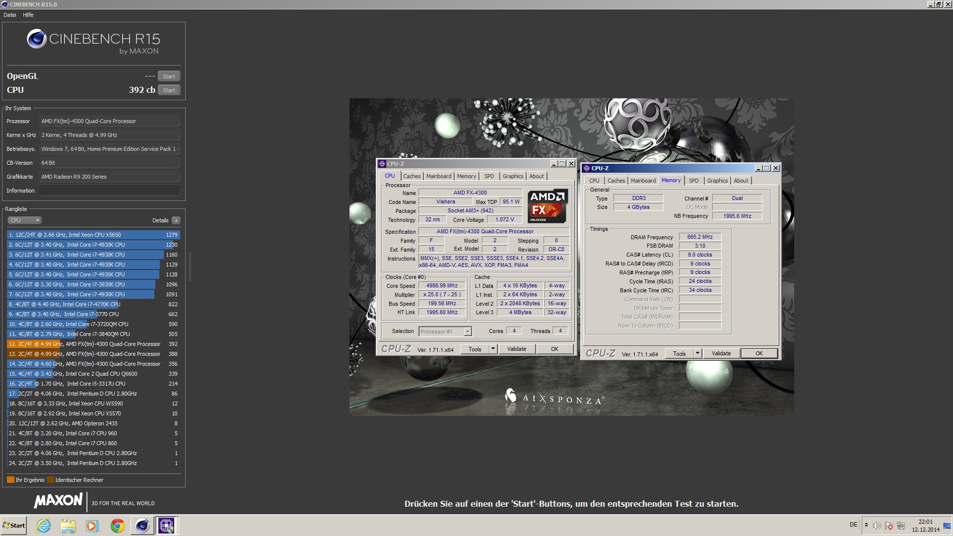Open SPD tab in left CPU-Z window

pos(489,176)
